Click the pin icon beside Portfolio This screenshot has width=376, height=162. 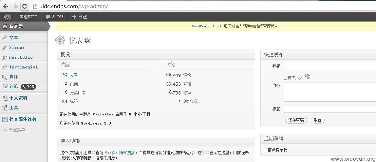click(5, 57)
